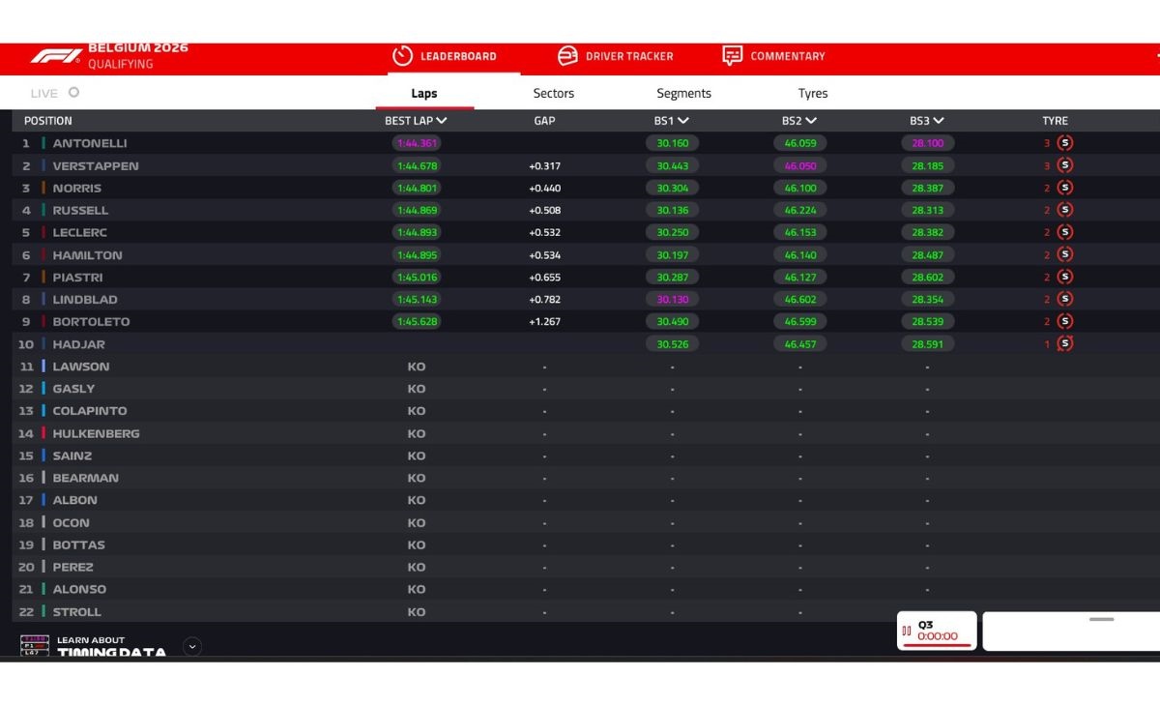Open the BS3 column dropdown
Screen dimensions: 1160x705
point(939,121)
